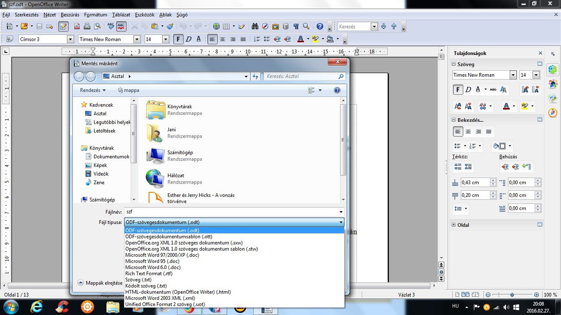Toggle Nonprinting Characters pilcrow button
The height and width of the screenshot is (315, 561).
click(x=296, y=26)
